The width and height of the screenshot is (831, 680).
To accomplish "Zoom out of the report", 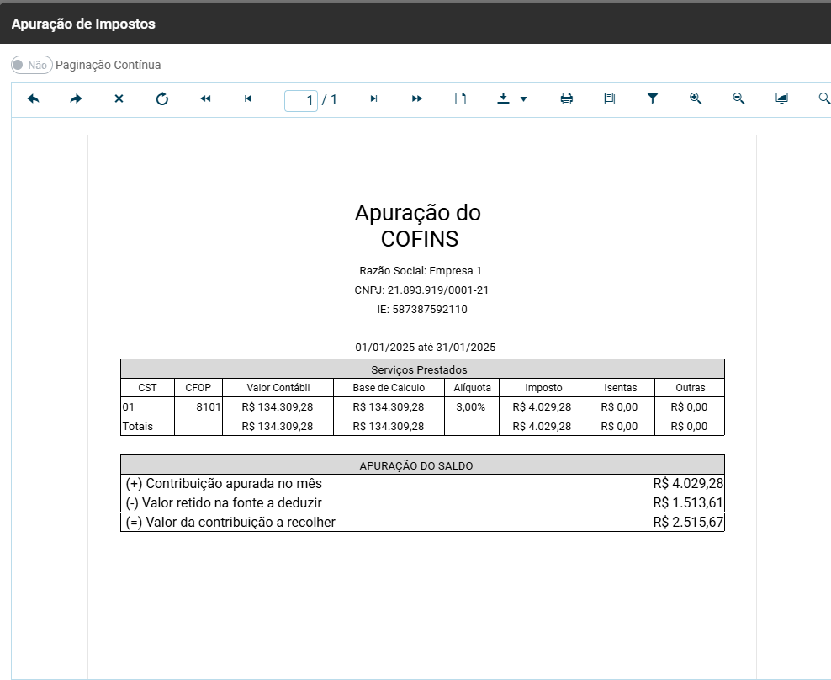I will coord(738,99).
